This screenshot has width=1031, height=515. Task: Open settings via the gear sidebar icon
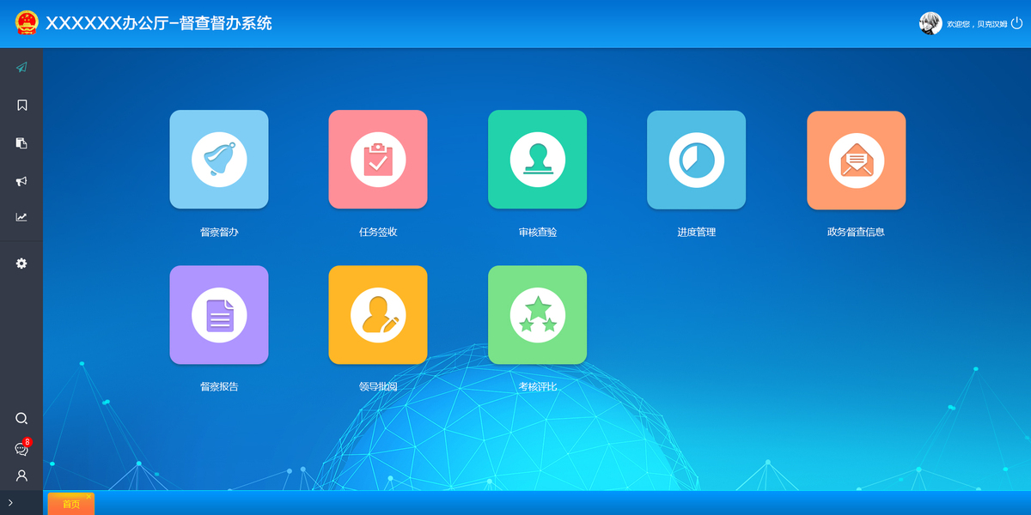pyautogui.click(x=21, y=264)
